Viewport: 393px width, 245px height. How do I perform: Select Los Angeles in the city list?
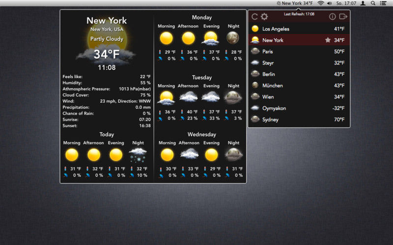(x=299, y=29)
